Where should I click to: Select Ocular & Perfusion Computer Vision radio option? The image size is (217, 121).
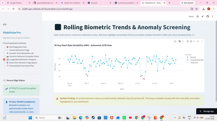21,56
